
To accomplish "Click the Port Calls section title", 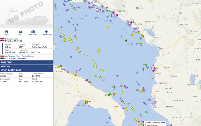I will point(7,62).
